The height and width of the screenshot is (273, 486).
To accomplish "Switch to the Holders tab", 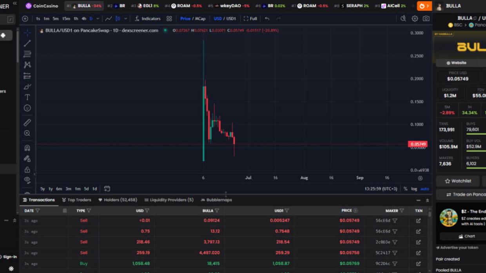I will tap(118, 200).
